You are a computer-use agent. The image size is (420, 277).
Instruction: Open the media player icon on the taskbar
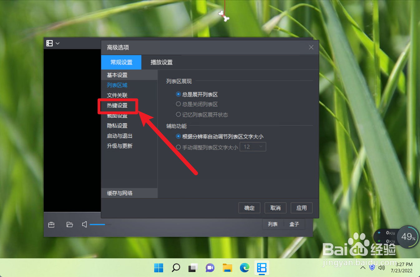[261, 268]
